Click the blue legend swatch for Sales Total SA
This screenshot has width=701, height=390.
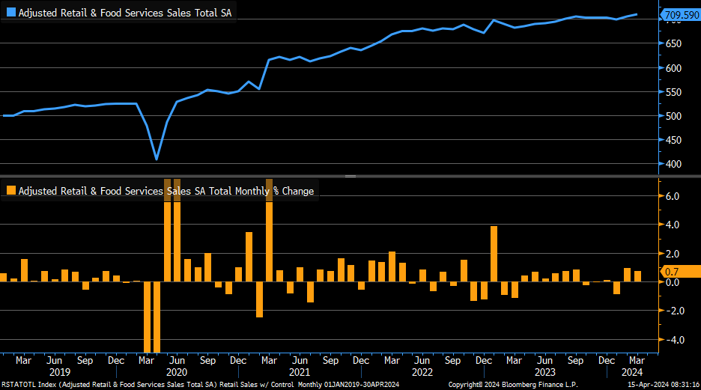pos(10,13)
